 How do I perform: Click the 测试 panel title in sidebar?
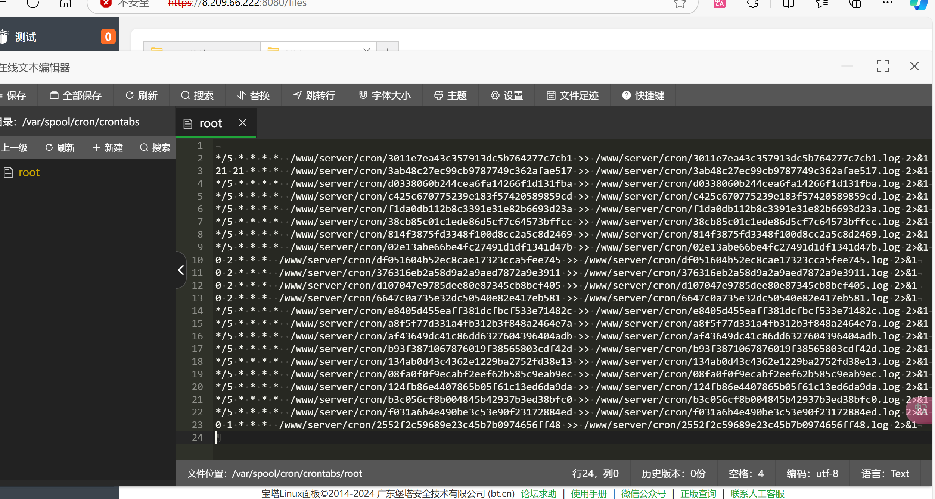[x=25, y=37]
